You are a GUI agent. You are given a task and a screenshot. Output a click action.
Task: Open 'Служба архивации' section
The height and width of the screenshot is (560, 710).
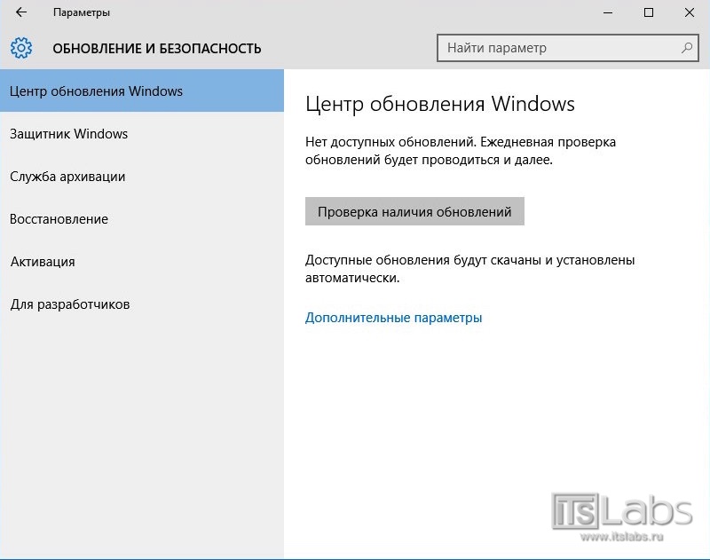[142, 176]
